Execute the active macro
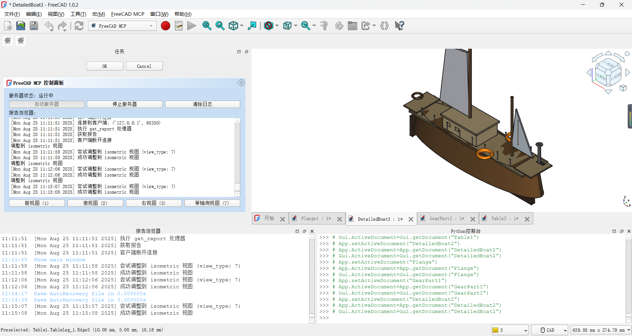This screenshot has width=632, height=336. (191, 26)
